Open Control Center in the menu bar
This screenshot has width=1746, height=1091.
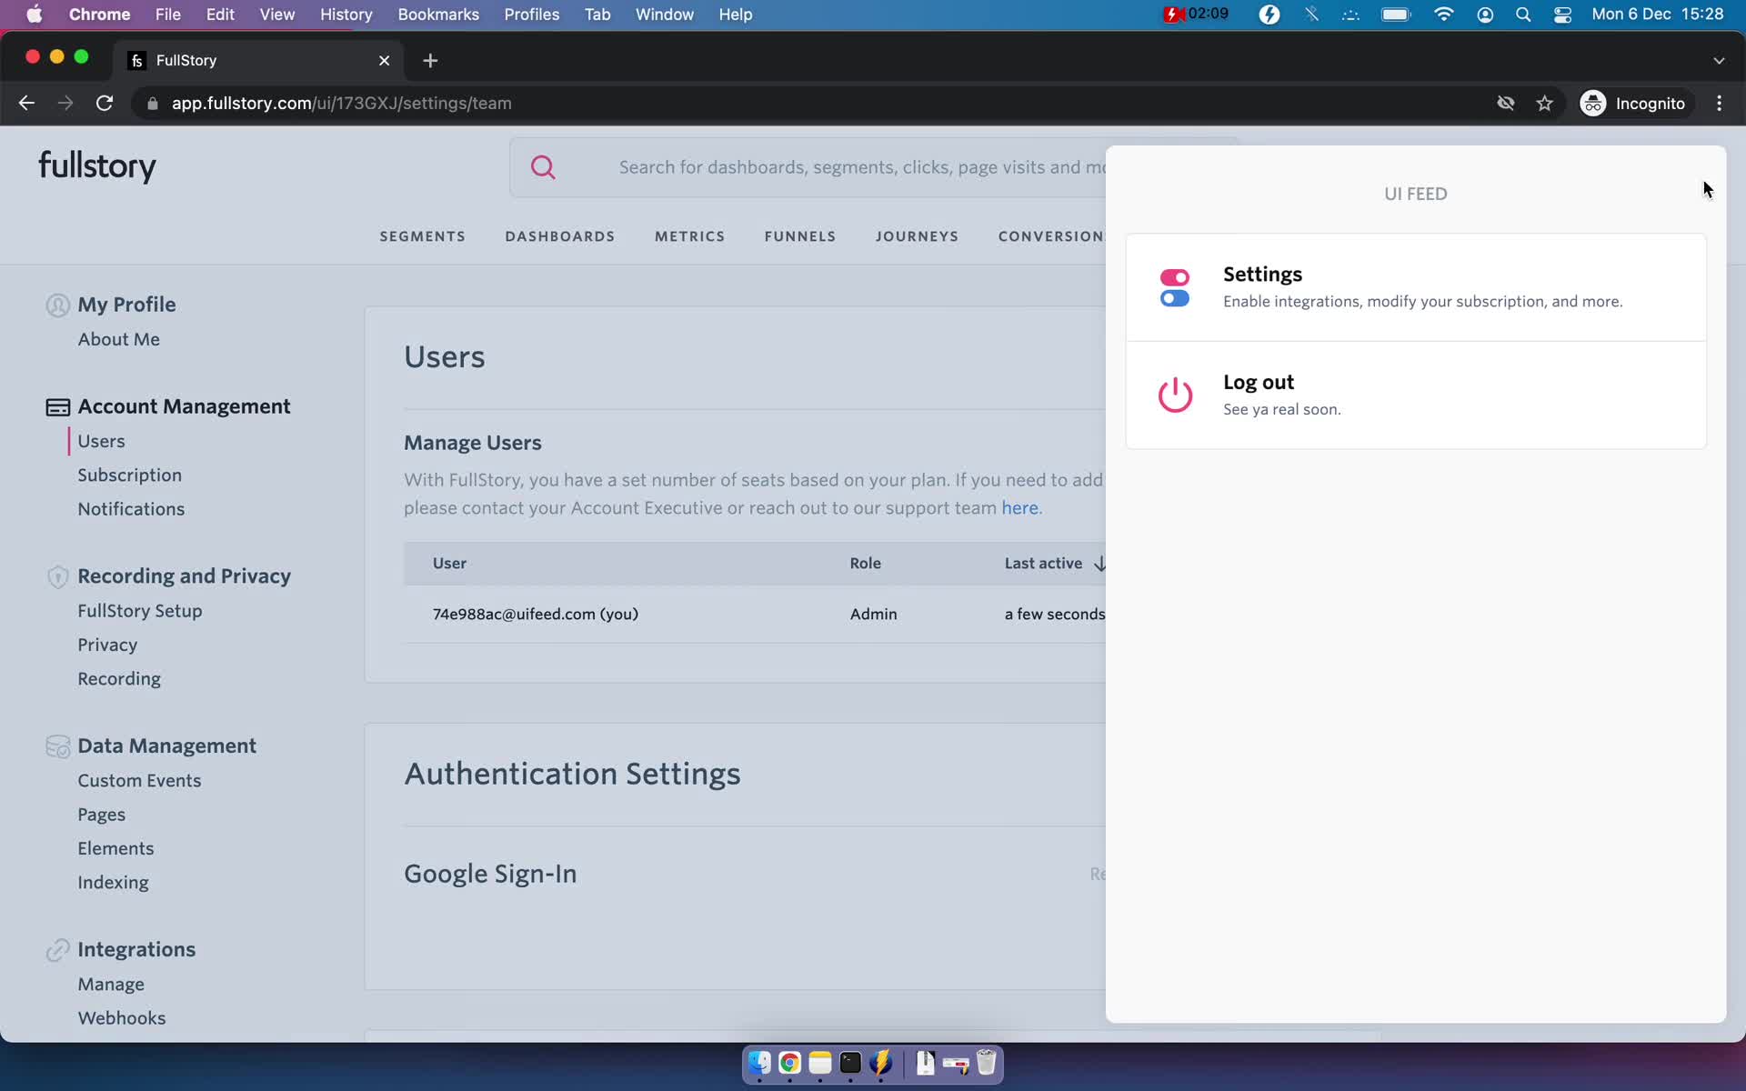pos(1562,15)
